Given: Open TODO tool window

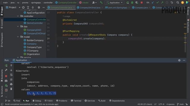Looking at the screenshot, I should click(x=48, y=101).
